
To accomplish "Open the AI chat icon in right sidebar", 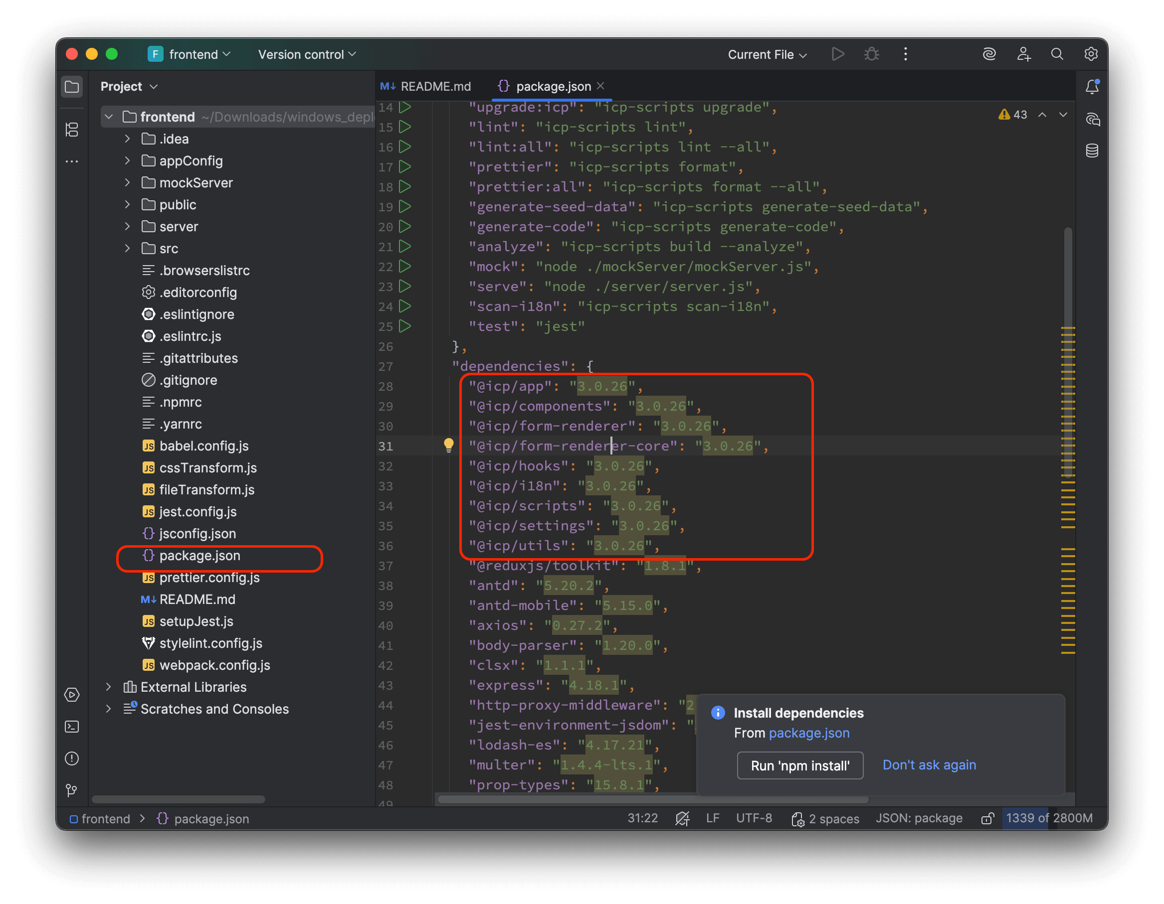I will pyautogui.click(x=1092, y=119).
